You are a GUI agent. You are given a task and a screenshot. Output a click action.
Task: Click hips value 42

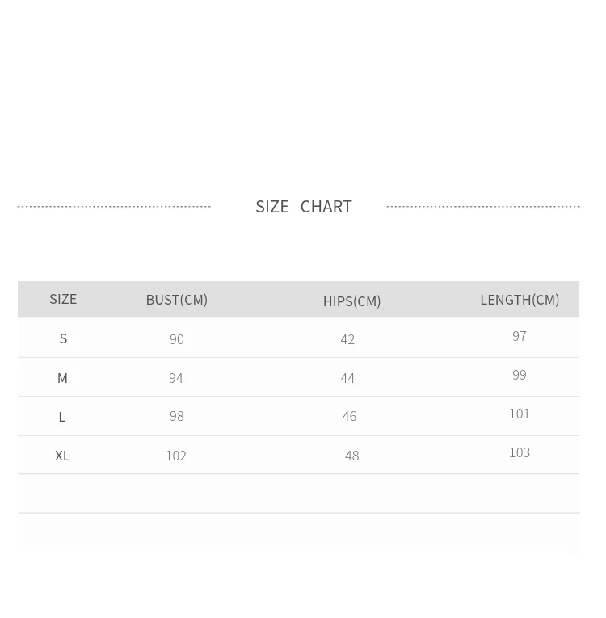tap(347, 339)
